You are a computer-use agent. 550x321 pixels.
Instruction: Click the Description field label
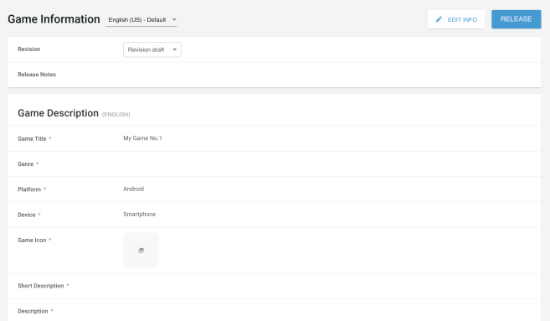pyautogui.click(x=33, y=311)
